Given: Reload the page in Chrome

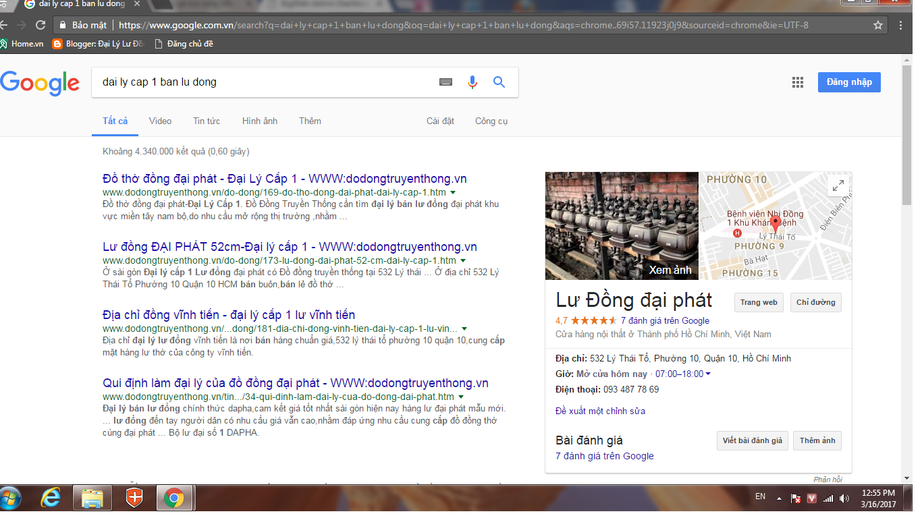Looking at the screenshot, I should (40, 25).
